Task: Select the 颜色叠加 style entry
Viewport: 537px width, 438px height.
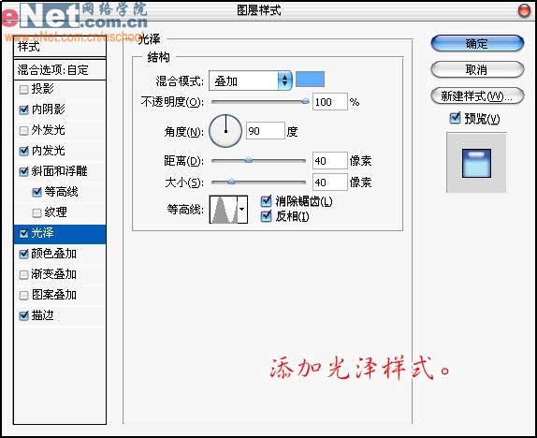Action: point(60,254)
